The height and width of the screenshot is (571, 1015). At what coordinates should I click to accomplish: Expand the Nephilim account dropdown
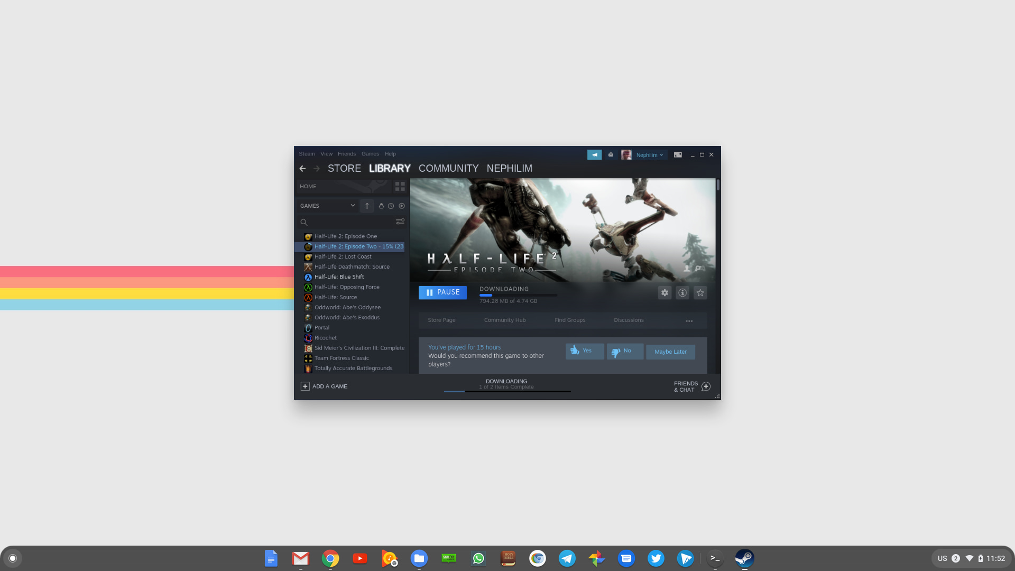tap(649, 155)
